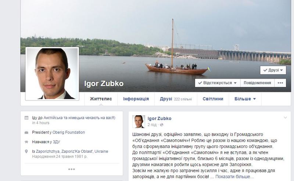Expand intro details with three dots

[x=71, y=169]
